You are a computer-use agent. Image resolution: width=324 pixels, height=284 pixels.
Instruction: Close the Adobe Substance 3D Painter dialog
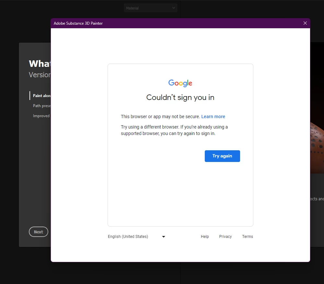(305, 23)
